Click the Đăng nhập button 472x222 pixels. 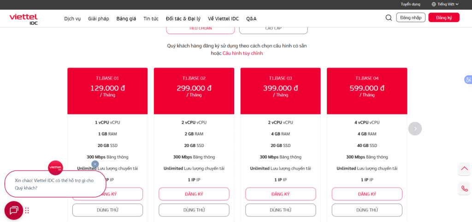[x=411, y=18]
